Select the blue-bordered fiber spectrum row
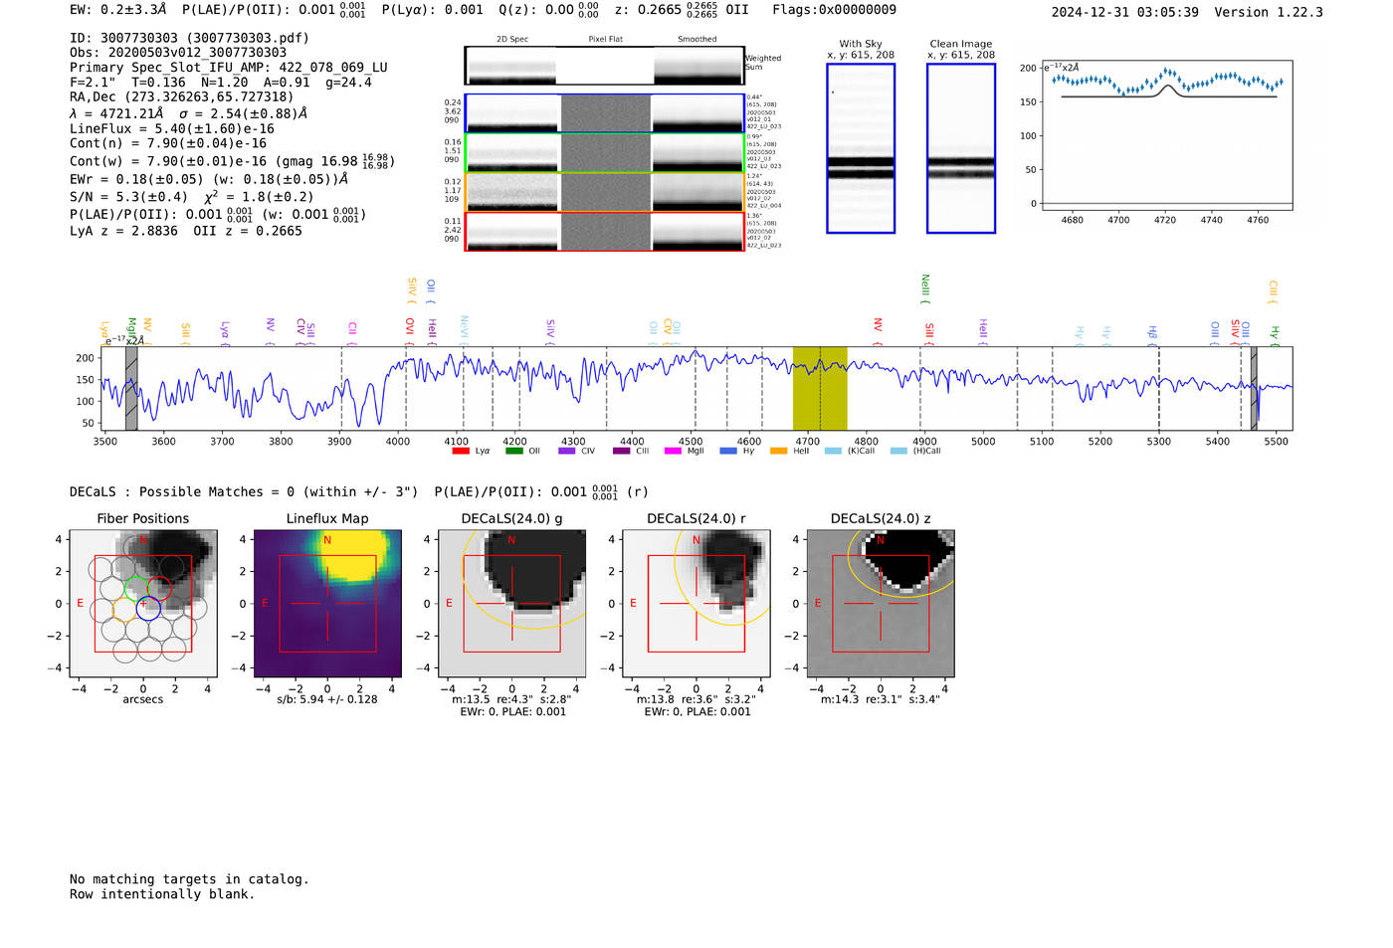 [604, 113]
